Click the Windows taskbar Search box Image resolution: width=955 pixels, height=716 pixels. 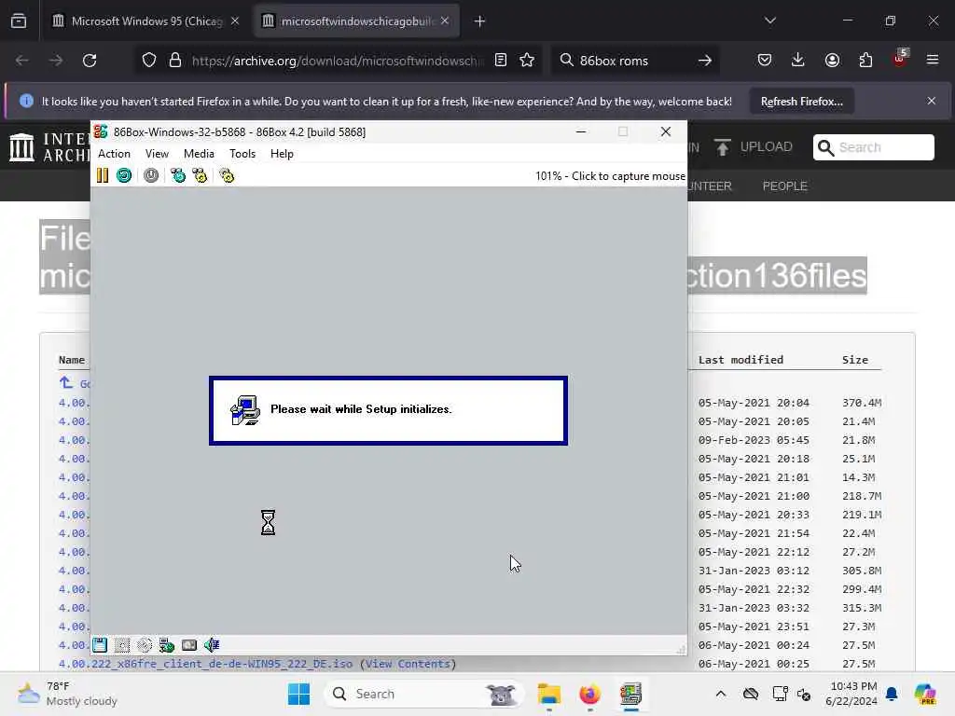424,694
